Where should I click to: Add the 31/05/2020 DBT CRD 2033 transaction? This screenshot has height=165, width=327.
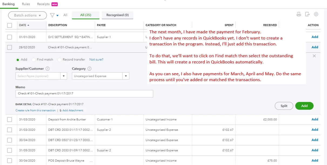(315, 150)
